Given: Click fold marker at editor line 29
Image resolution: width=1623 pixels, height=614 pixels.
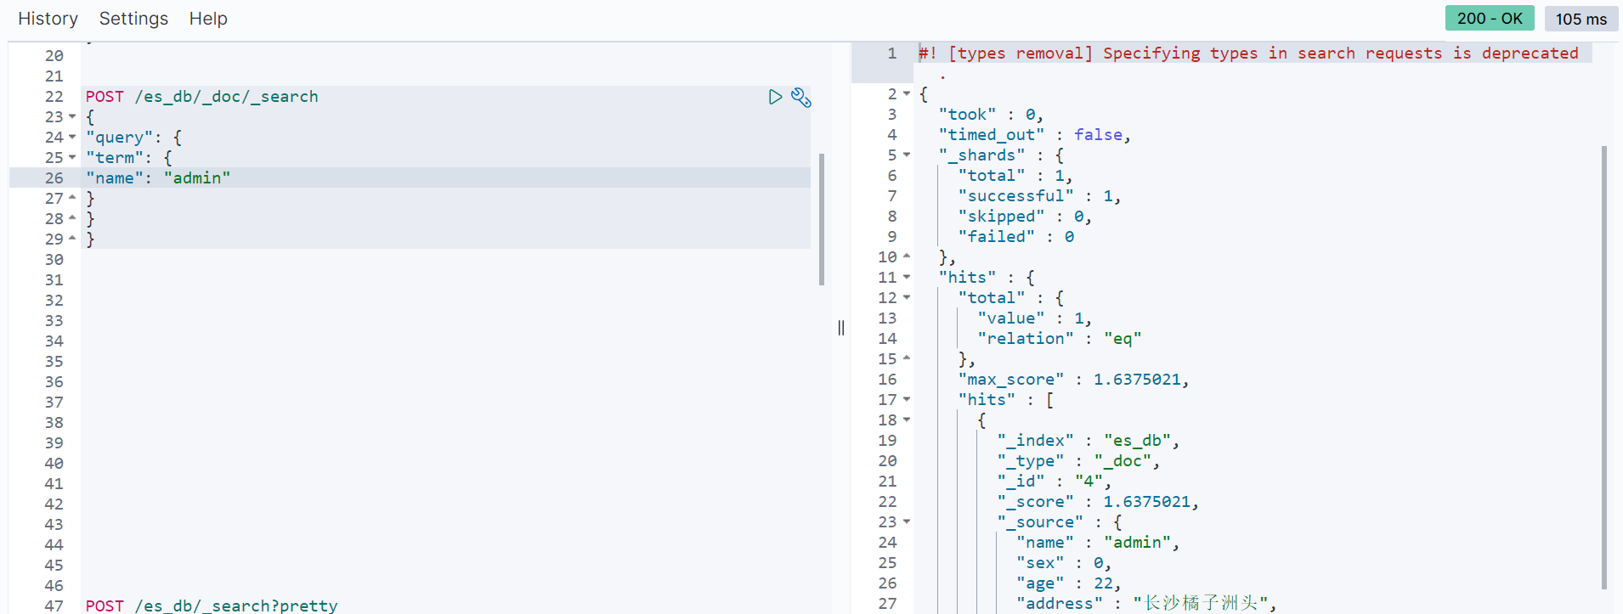Looking at the screenshot, I should [72, 239].
